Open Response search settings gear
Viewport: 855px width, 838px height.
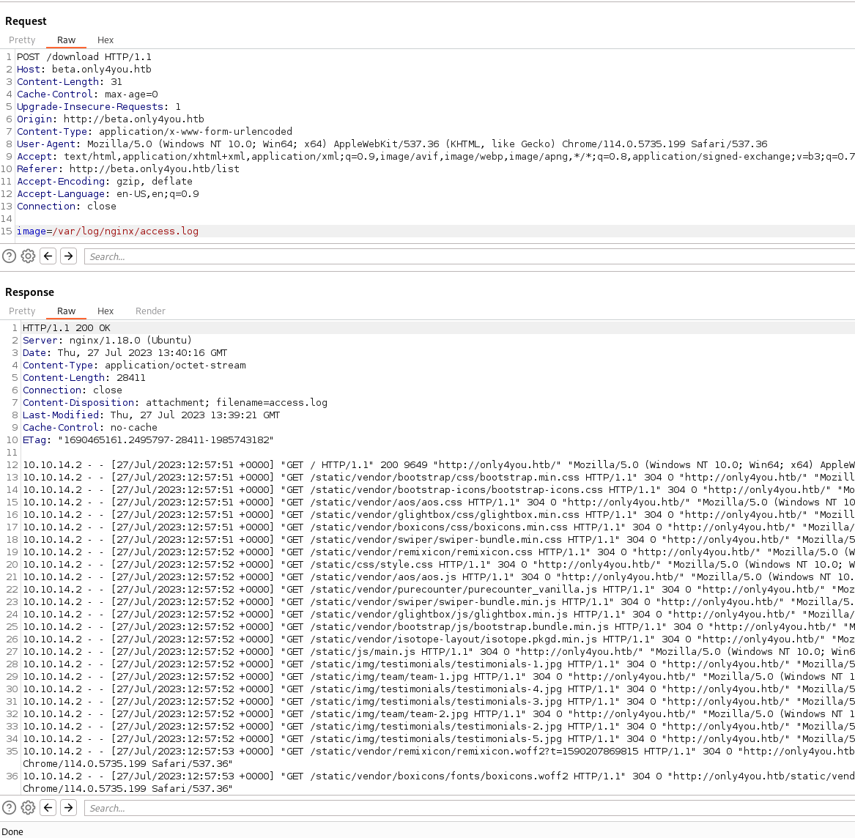[x=28, y=807]
